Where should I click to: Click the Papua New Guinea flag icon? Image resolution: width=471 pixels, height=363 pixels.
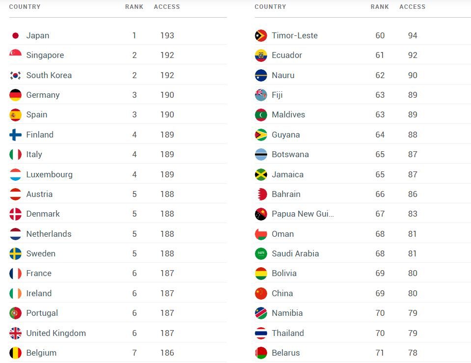click(261, 214)
